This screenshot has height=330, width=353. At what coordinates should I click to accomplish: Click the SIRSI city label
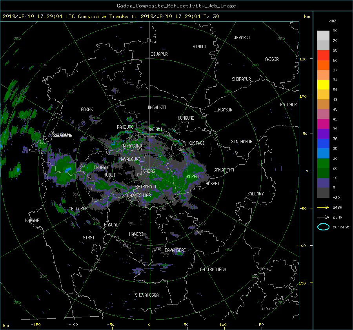point(89,238)
